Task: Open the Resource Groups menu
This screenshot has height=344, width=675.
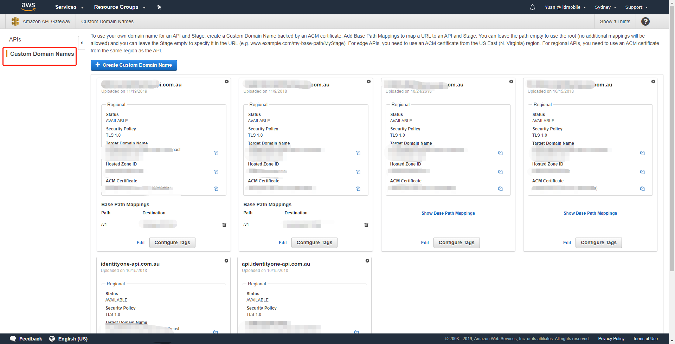Action: (x=120, y=7)
